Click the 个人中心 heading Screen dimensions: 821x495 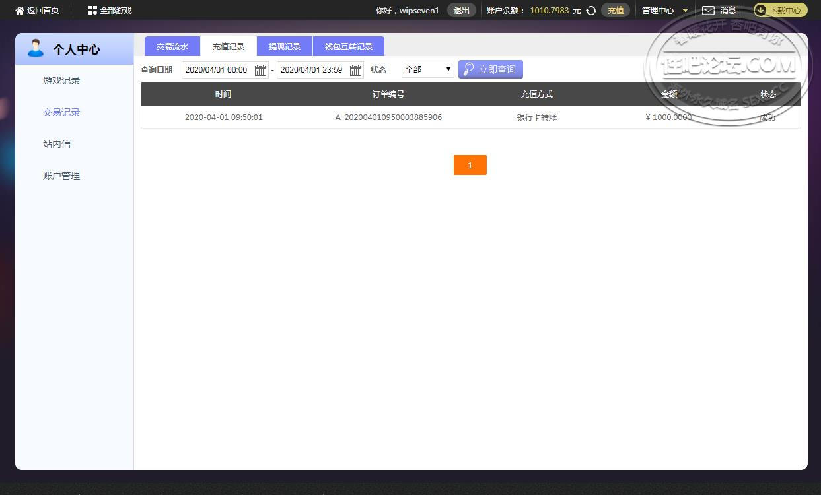(x=77, y=49)
